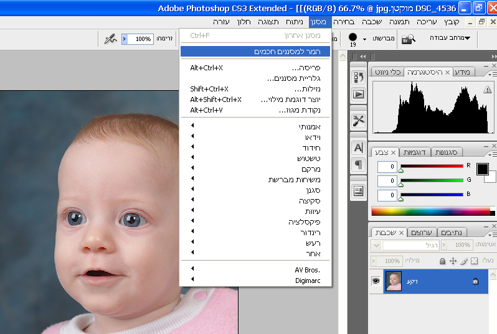Viewport: 497px width, 334px height.
Task: Open the Character panel 'A' icon
Action: coord(358,147)
